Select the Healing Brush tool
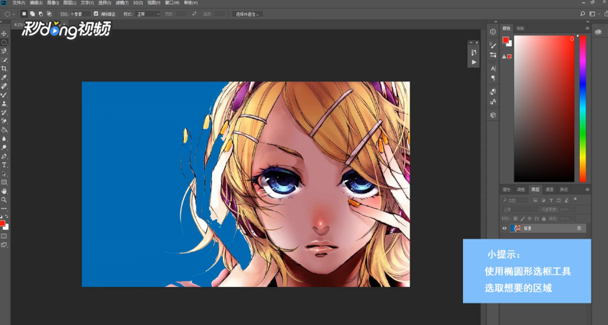Screen dimensions: 608x325 [x=4, y=86]
